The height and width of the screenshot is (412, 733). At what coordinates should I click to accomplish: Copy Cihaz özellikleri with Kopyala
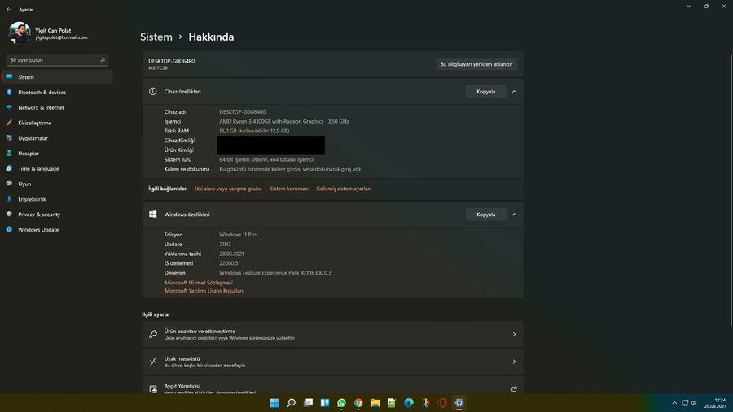coord(485,92)
